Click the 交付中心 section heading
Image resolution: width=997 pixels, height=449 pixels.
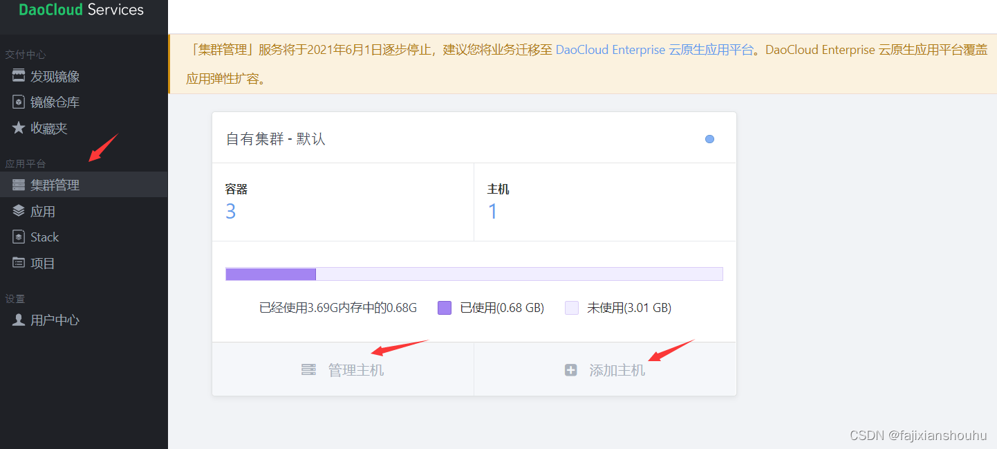[x=26, y=55]
